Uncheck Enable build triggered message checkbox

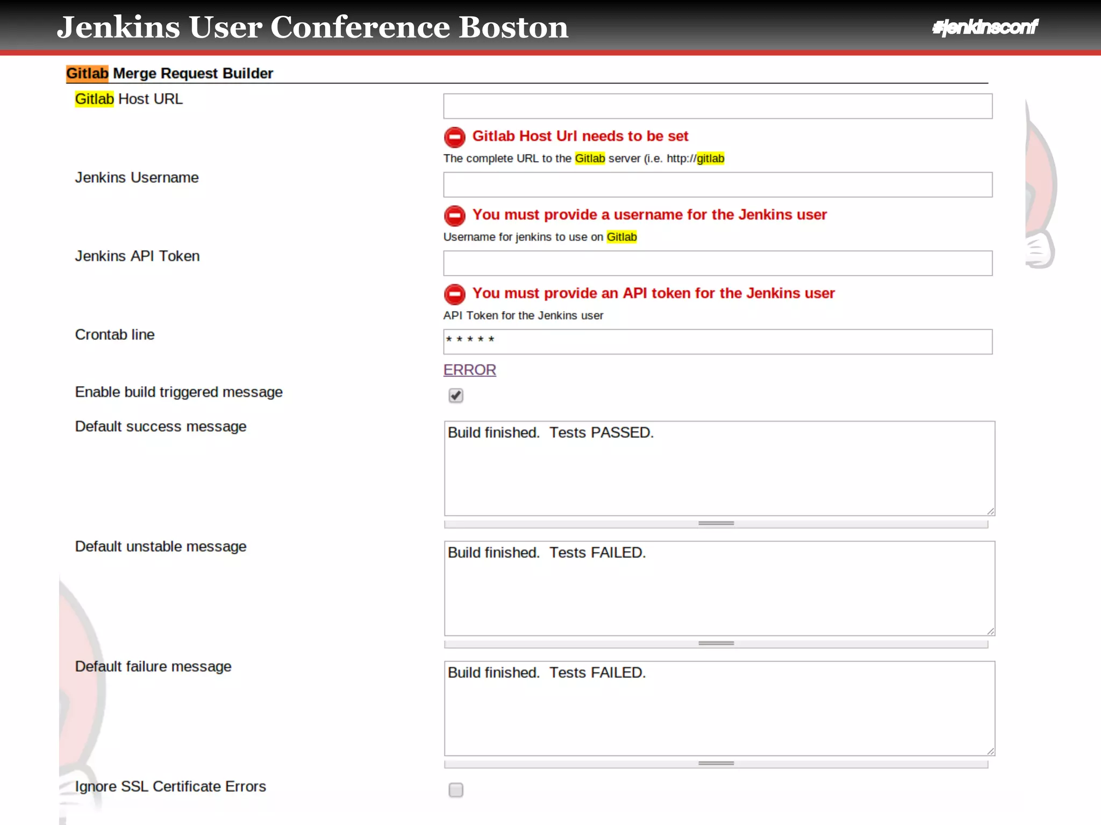point(456,396)
